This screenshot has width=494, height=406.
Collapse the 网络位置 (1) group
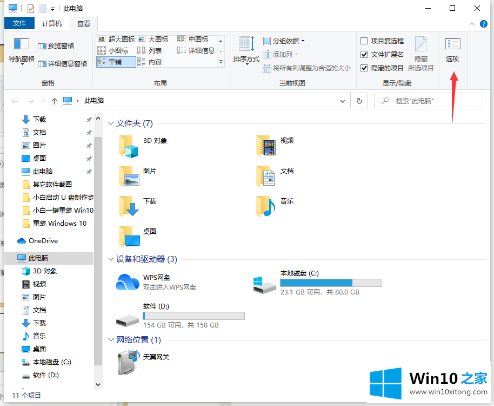tap(111, 340)
